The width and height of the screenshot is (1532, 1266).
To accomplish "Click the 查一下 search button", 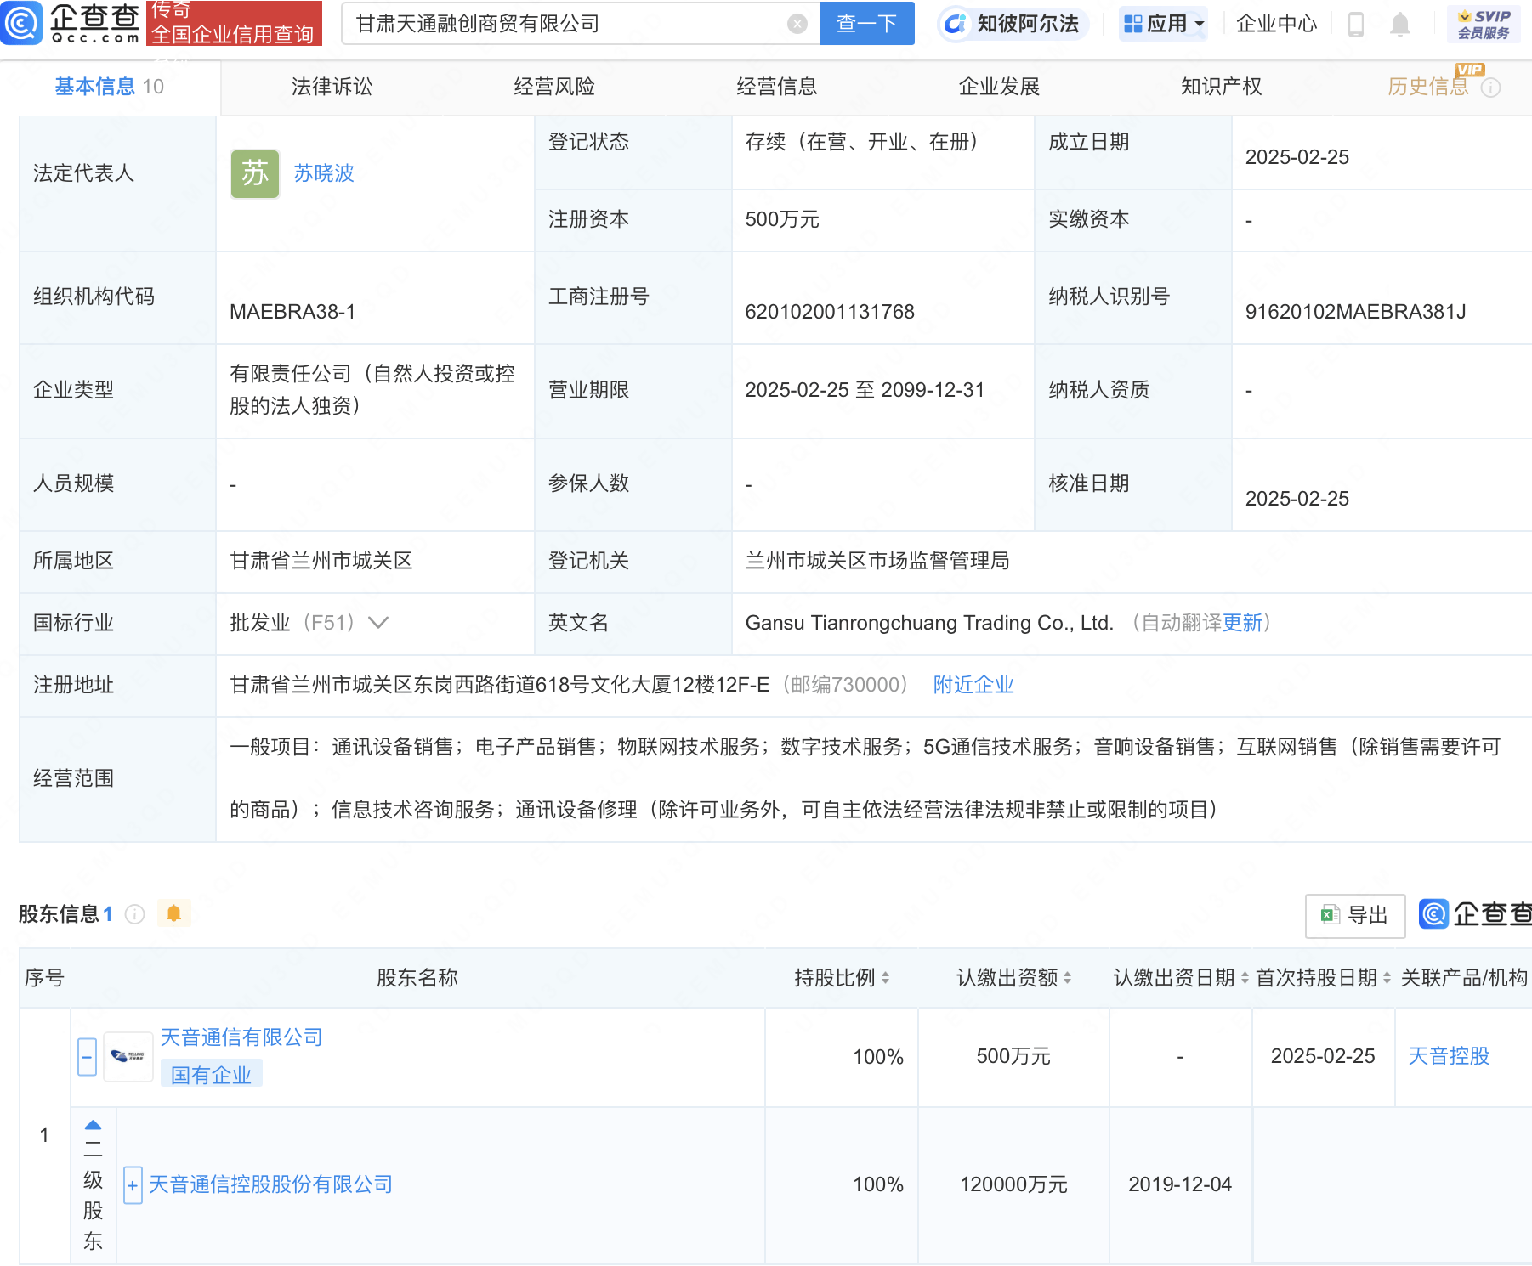I will coord(866,23).
